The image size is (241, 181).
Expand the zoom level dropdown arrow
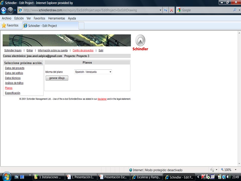click(236, 170)
